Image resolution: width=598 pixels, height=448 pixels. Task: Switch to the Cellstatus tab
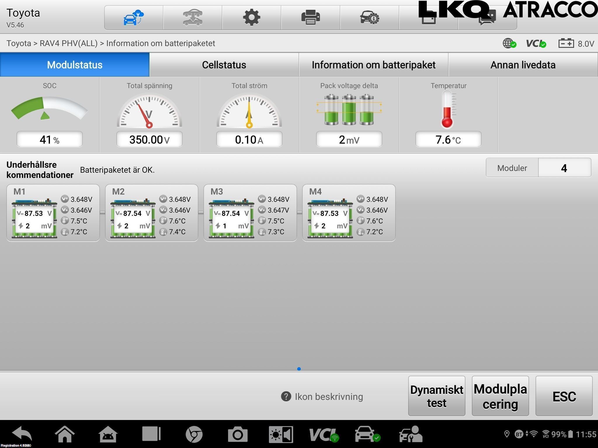[224, 65]
